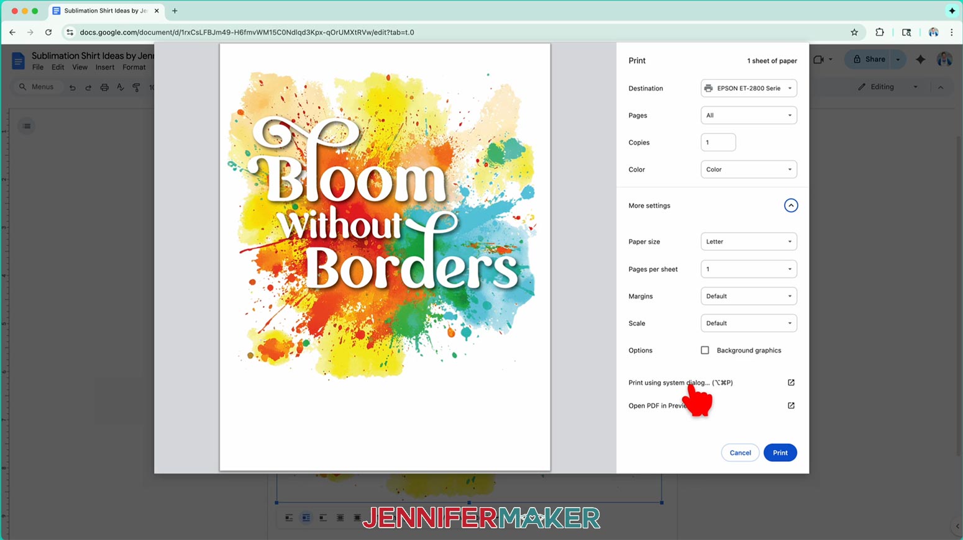Click the Chrome profile picture
963x540 pixels.
933,32
